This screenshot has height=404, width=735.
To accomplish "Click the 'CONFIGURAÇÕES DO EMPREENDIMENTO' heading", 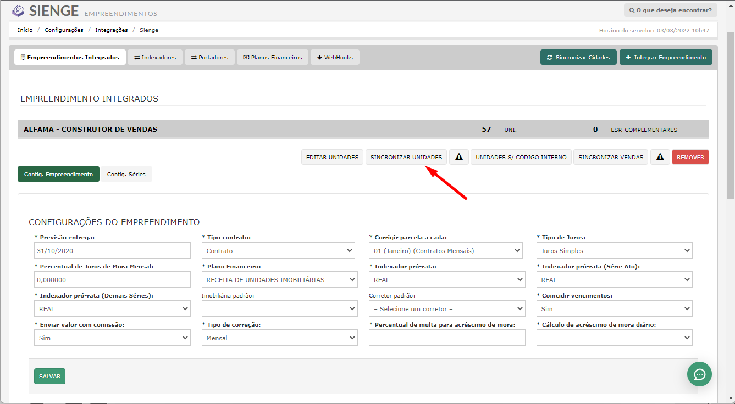I will tap(114, 222).
